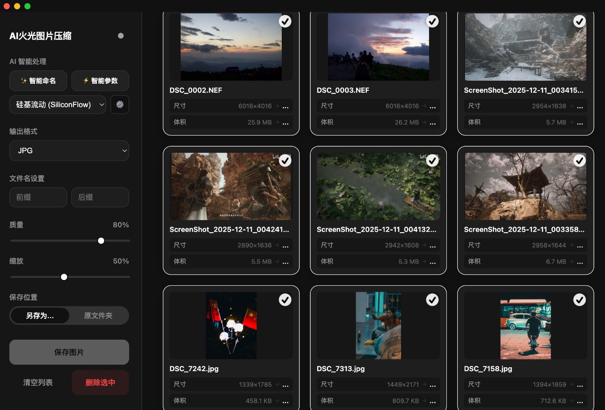605x410 pixels.
Task: Open the 硅基流动 (SiliconFlow) provider dropdown
Action: pos(58,104)
